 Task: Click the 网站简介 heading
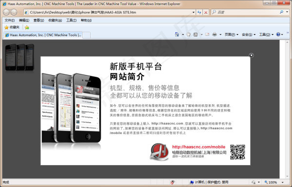(x=127, y=76)
